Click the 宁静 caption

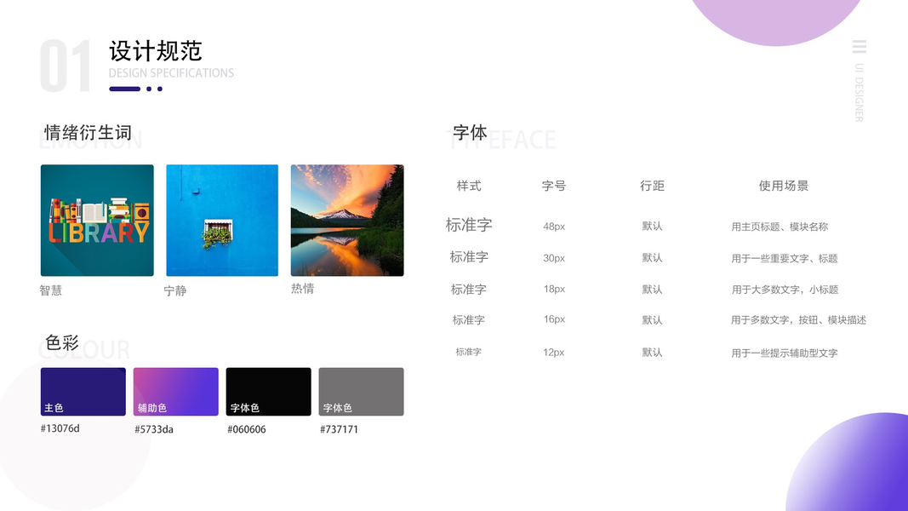click(x=175, y=290)
